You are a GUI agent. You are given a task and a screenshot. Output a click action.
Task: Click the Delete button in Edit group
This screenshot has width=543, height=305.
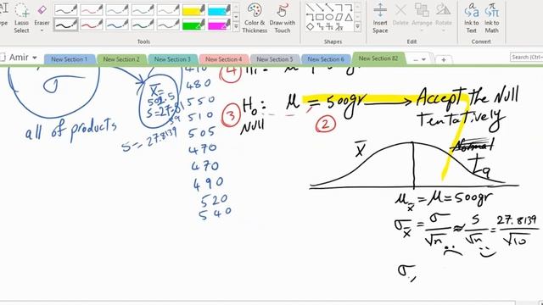(400, 15)
